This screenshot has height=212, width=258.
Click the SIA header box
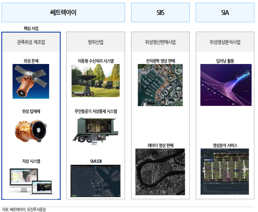point(225,12)
